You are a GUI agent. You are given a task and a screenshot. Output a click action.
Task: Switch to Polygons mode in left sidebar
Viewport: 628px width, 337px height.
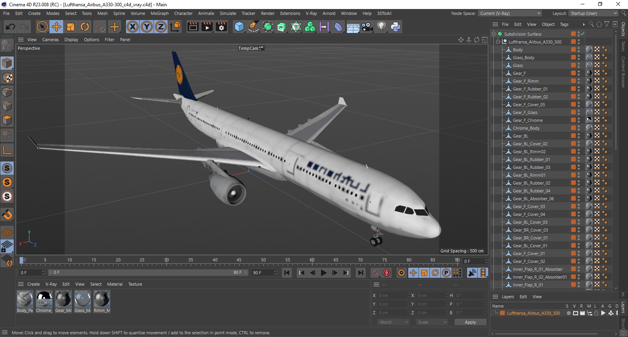pos(7,120)
